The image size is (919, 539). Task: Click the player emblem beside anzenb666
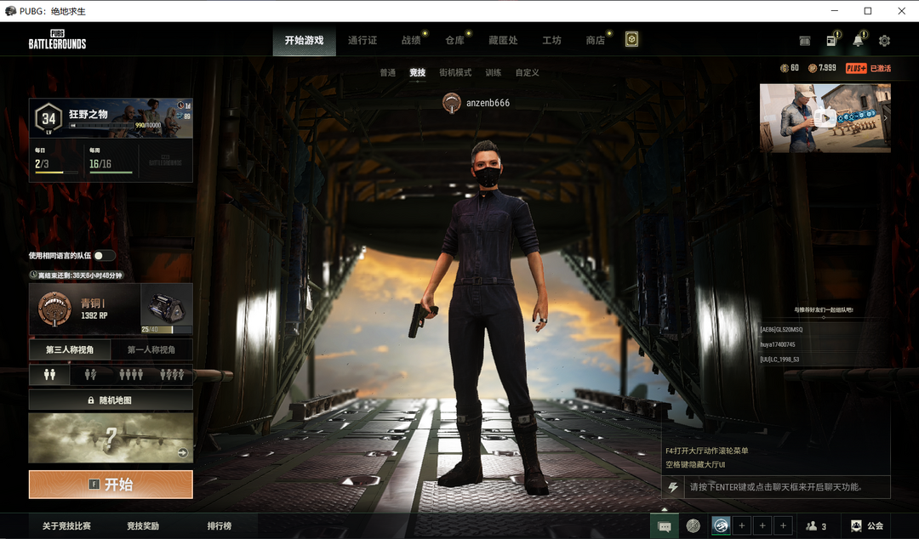tap(451, 103)
